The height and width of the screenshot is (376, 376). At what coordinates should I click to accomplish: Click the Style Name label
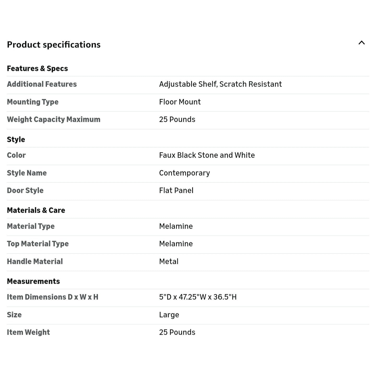[x=27, y=173]
